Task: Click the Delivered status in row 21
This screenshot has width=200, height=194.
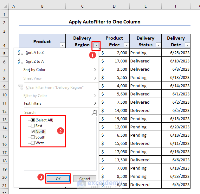Action: point(145,184)
